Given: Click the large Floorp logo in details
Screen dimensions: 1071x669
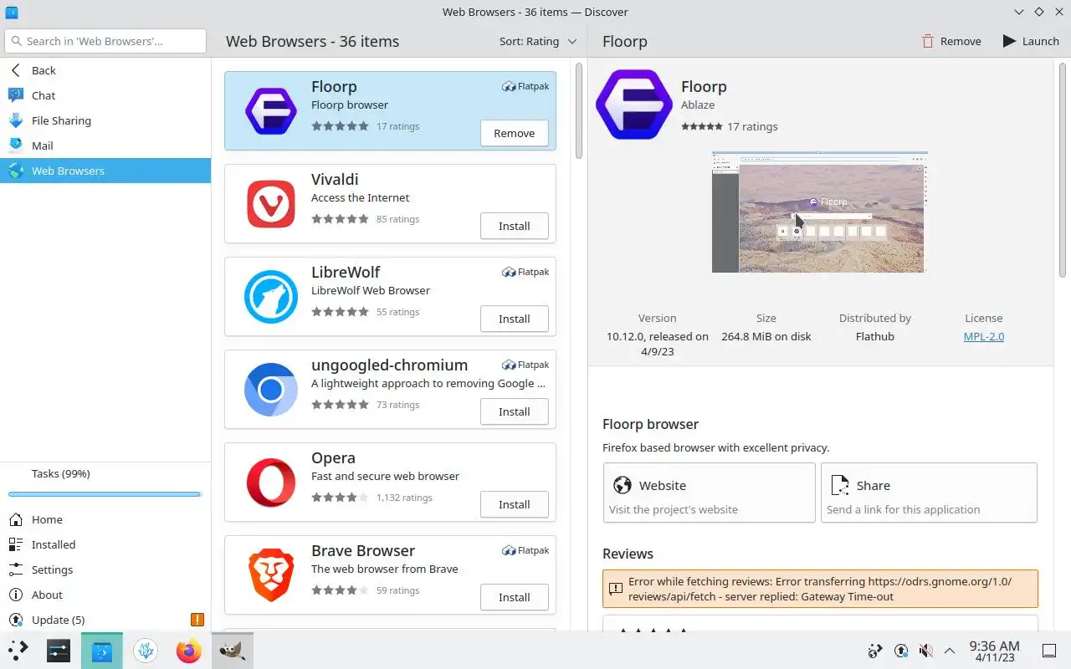Looking at the screenshot, I should [633, 105].
